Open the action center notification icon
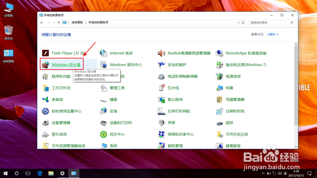Screen dimensions: 317x178 tap(309, 173)
